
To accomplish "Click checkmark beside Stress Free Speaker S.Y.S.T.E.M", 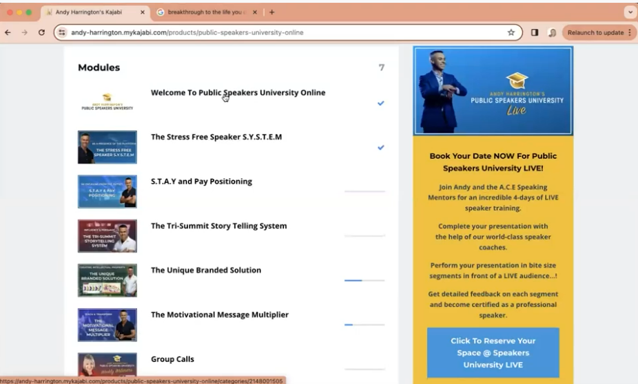I will pos(380,147).
